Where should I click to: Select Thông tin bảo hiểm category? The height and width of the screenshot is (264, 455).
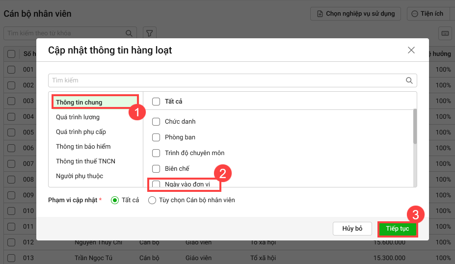tap(83, 147)
